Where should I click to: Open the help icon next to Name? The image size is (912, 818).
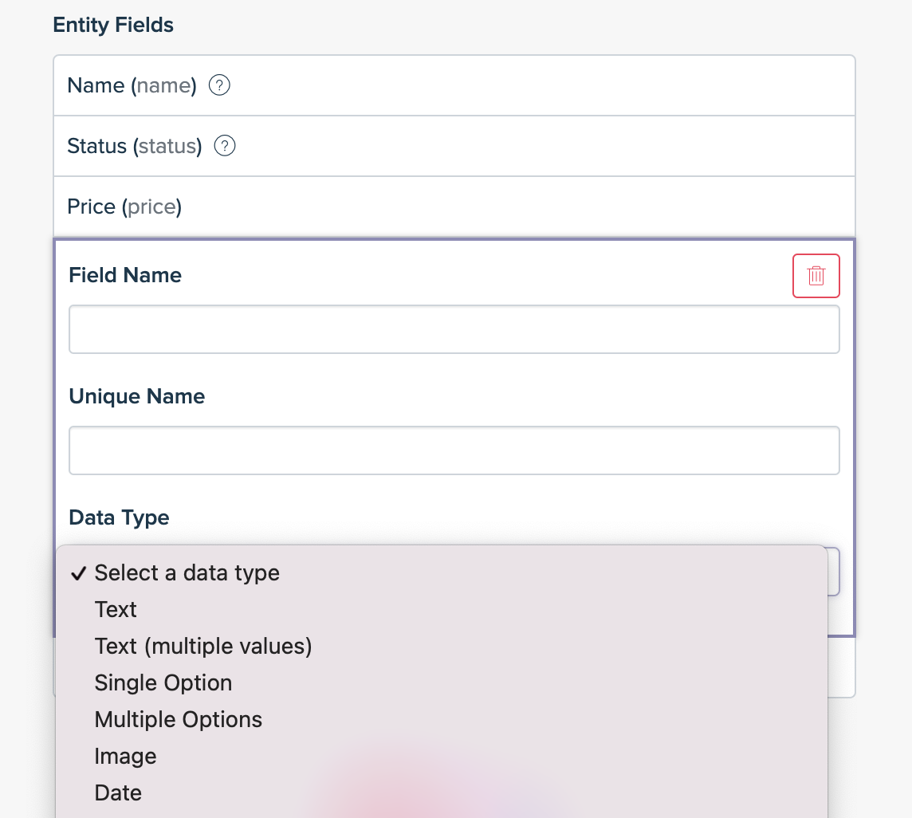(219, 85)
